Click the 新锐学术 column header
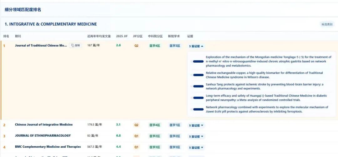Viewport: 338px width, 157px height. pos(174,36)
